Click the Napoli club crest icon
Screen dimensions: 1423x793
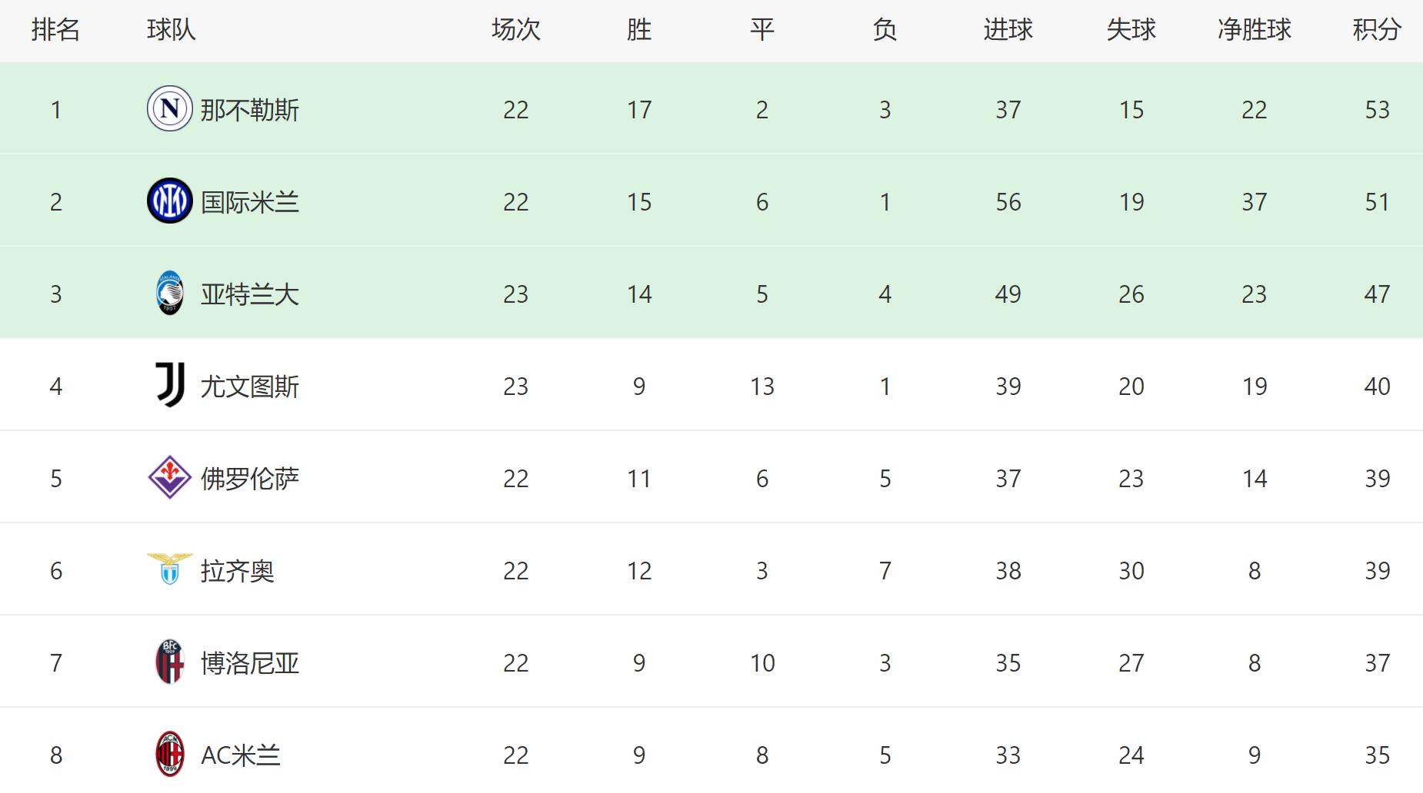tap(169, 108)
